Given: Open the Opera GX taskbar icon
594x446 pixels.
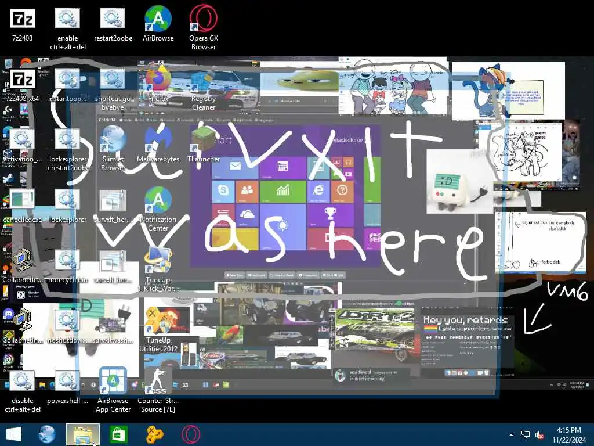Looking at the screenshot, I should click(190, 434).
